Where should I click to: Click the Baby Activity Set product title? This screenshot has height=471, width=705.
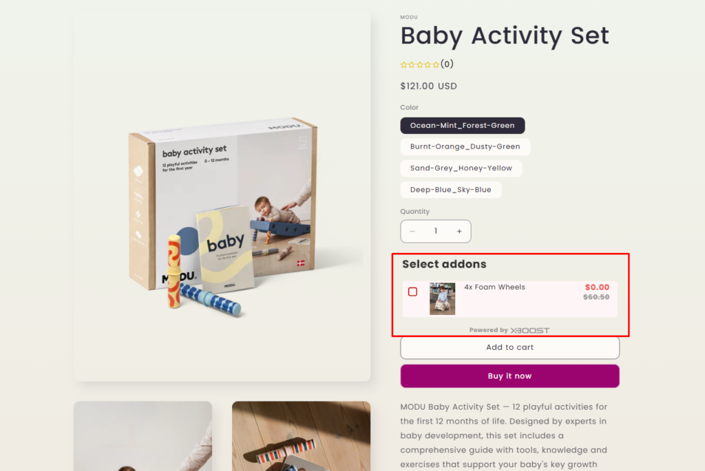(x=505, y=36)
